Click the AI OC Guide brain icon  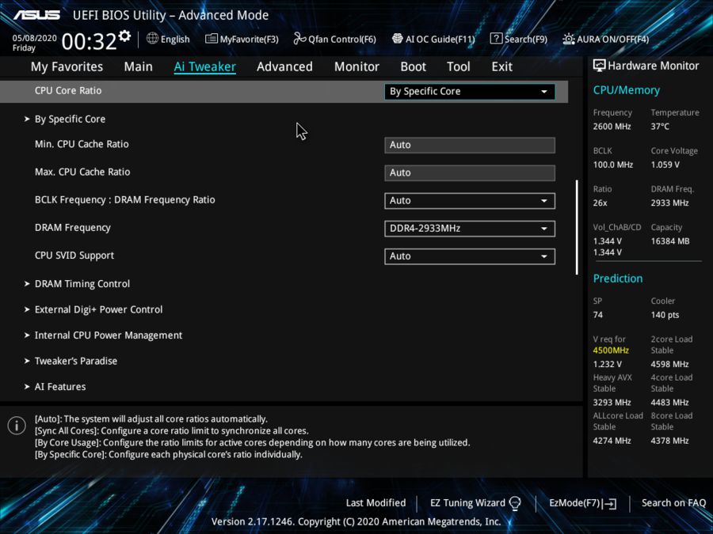point(398,39)
